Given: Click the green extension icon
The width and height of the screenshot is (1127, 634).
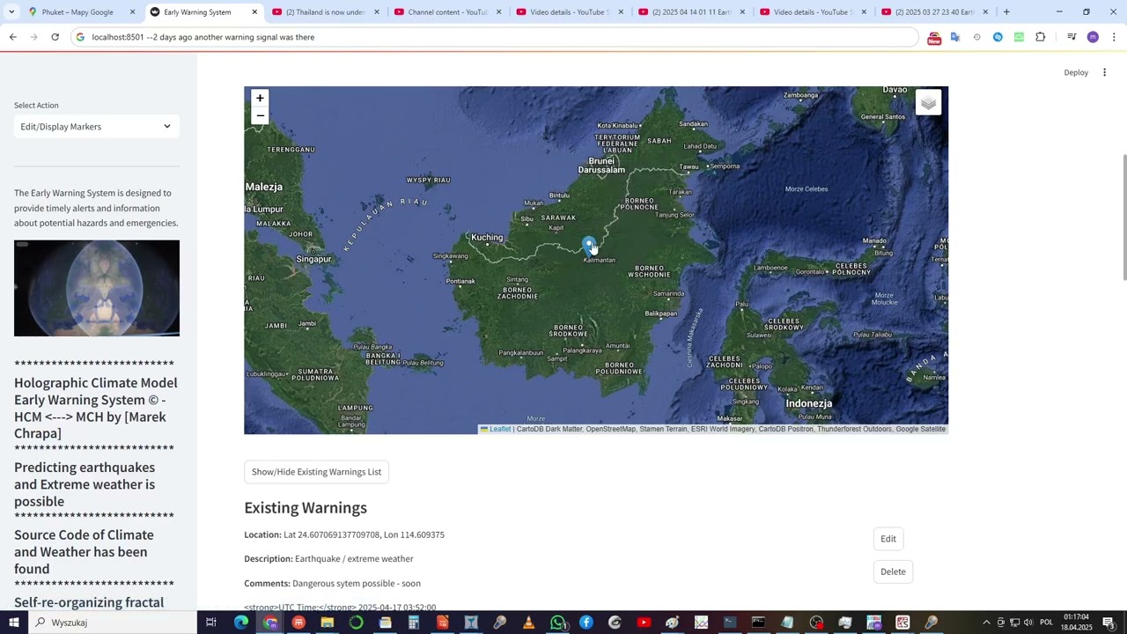Looking at the screenshot, I should (x=1019, y=37).
